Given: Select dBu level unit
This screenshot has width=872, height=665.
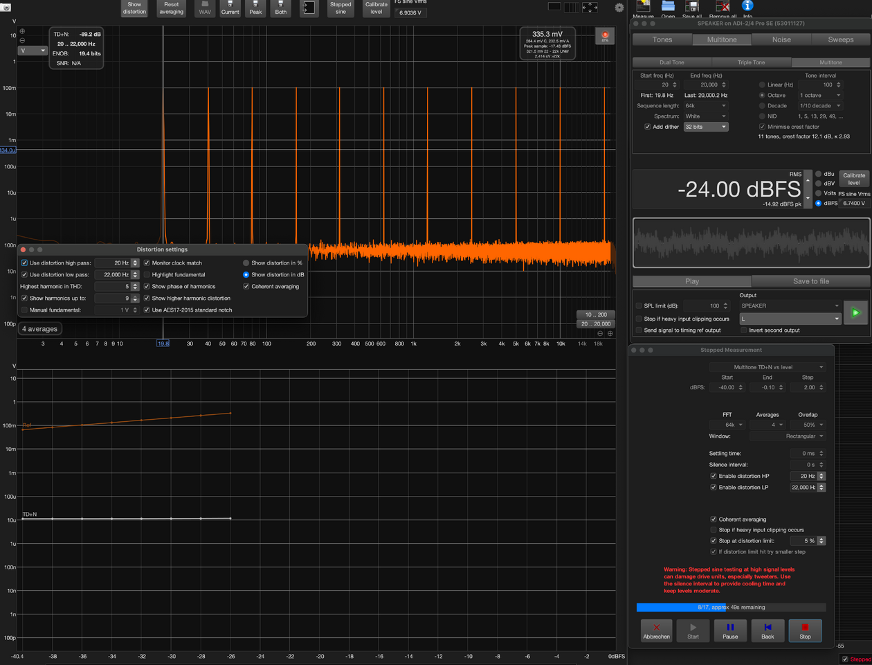Looking at the screenshot, I should tap(819, 174).
